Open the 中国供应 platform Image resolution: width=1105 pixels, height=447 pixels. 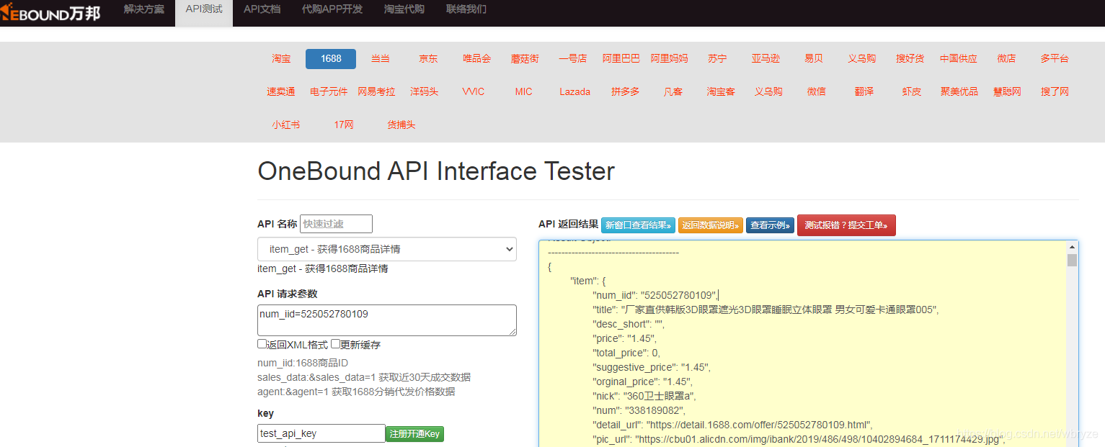(x=959, y=59)
